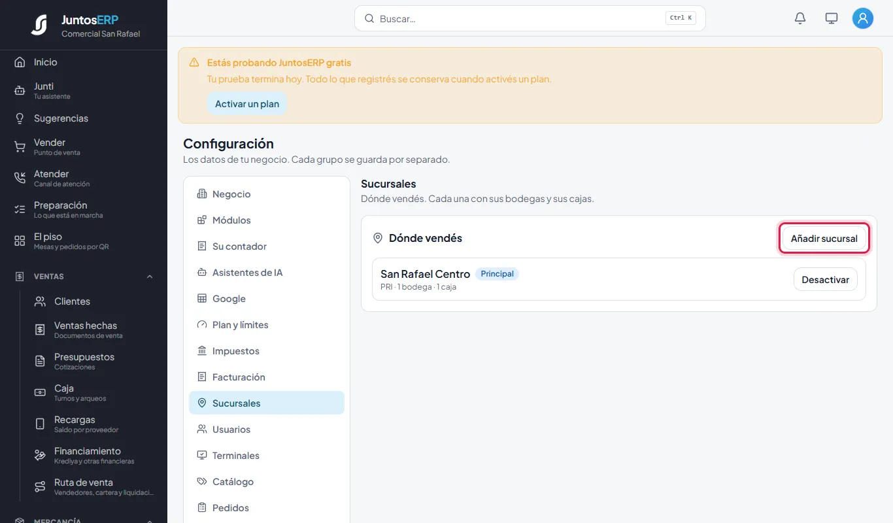
Task: Click the El piso grid icon
Action: pos(20,241)
